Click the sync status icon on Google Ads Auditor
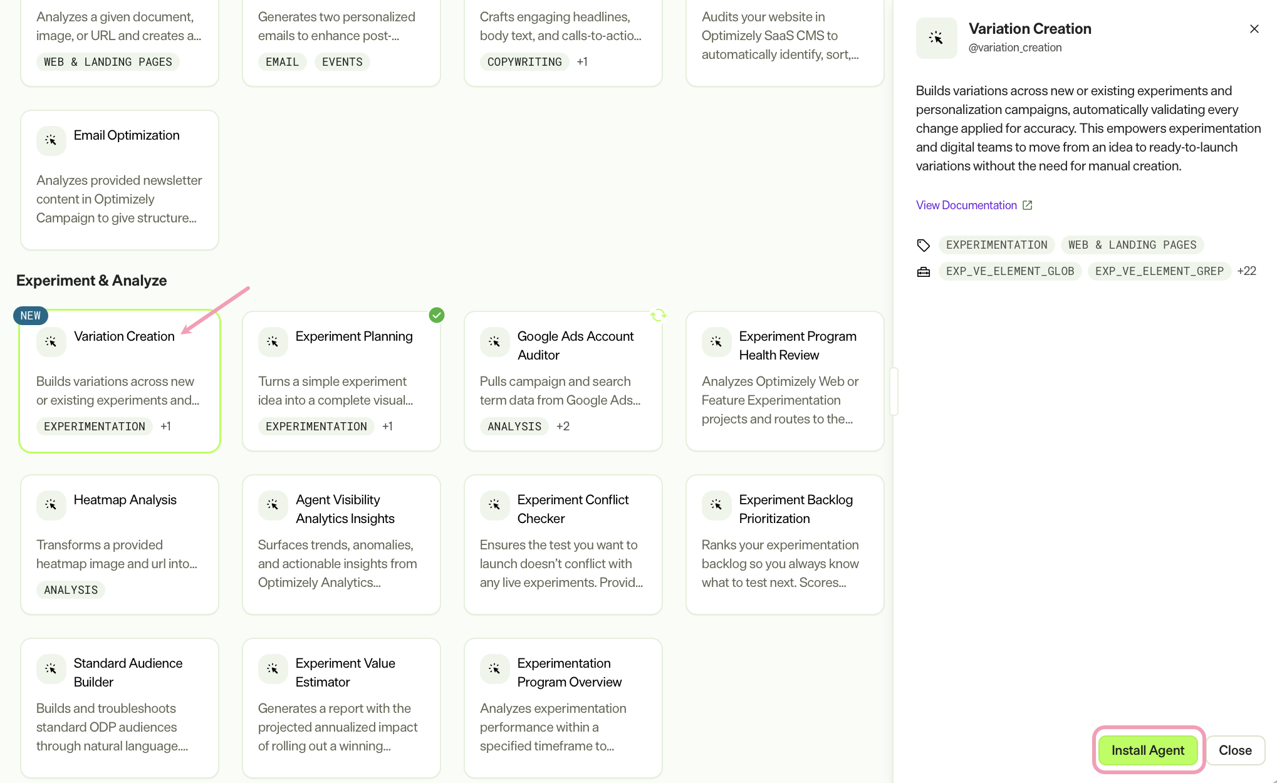Image resolution: width=1277 pixels, height=783 pixels. click(x=659, y=315)
